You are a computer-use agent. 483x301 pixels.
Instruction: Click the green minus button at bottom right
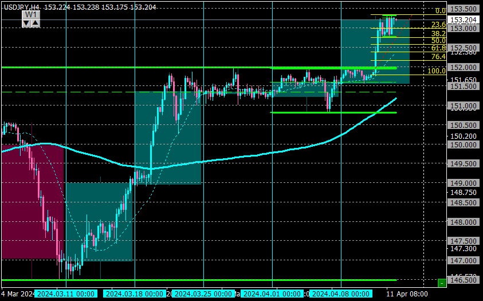point(442,283)
